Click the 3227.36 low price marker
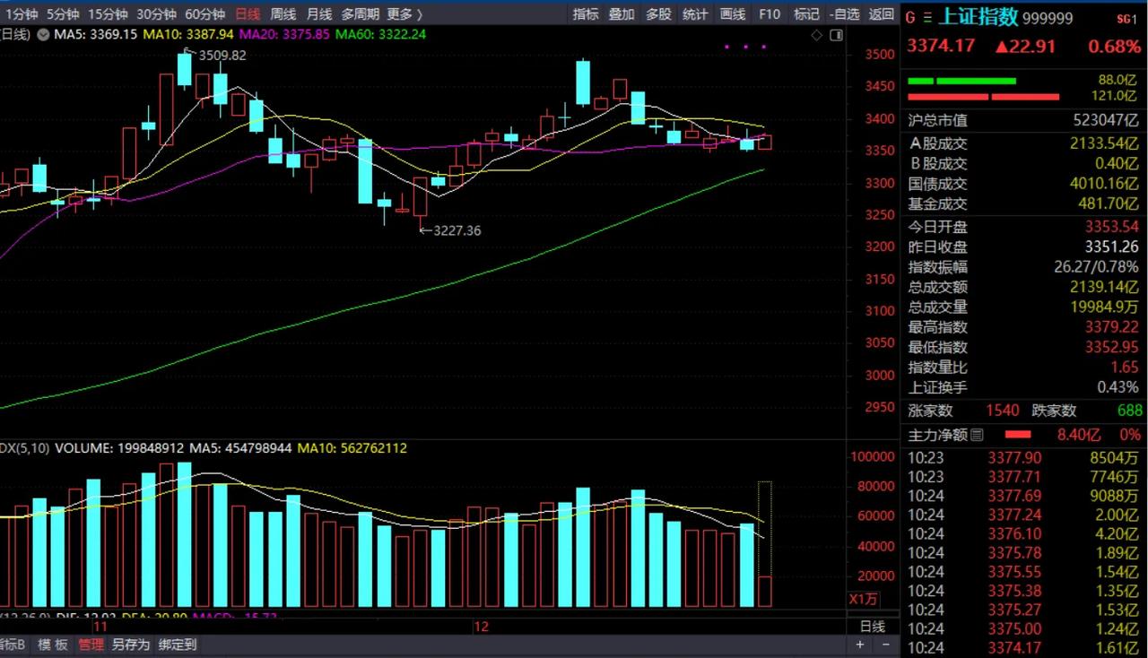1148x658 pixels. [x=457, y=230]
